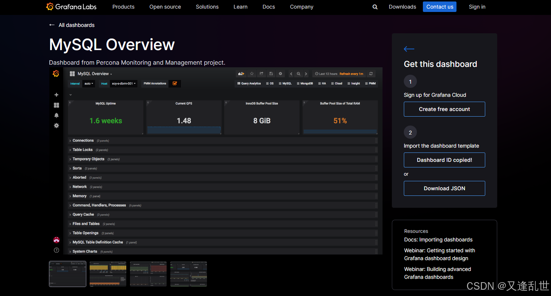Screen dimensions: 551x296
Task: Shift time range forward with right arrow
Action: pyautogui.click(x=306, y=74)
